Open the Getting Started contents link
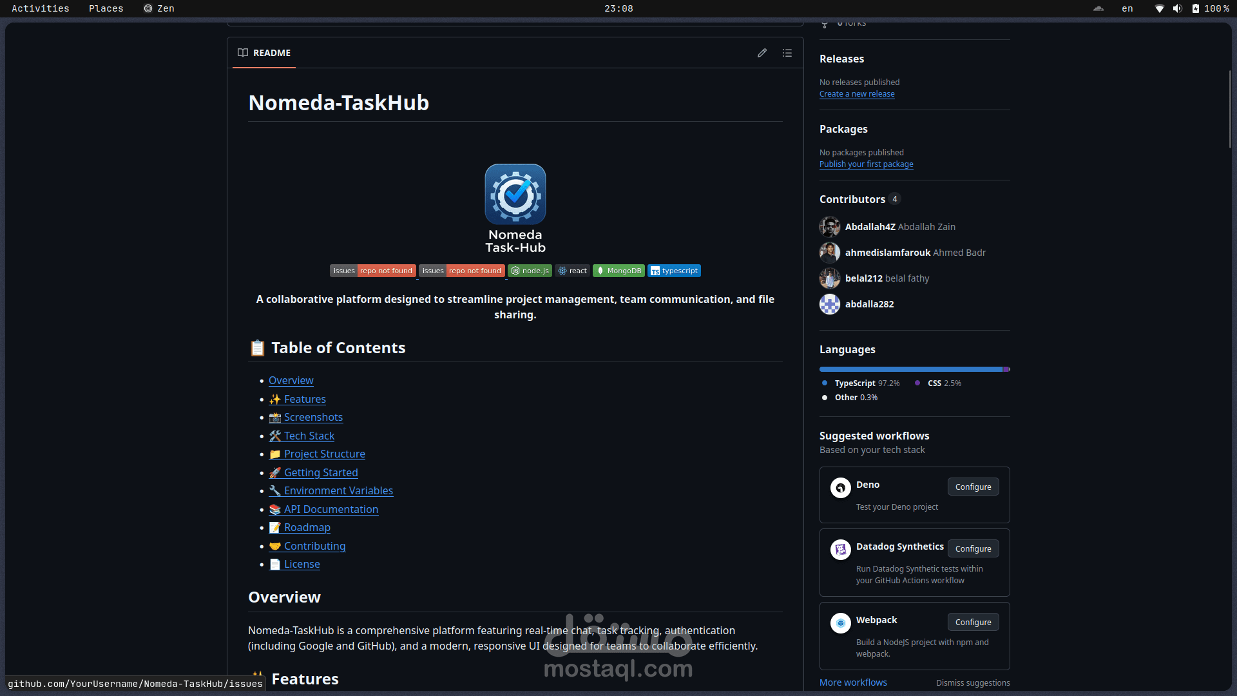Viewport: 1237px width, 696px height. [x=320, y=472]
